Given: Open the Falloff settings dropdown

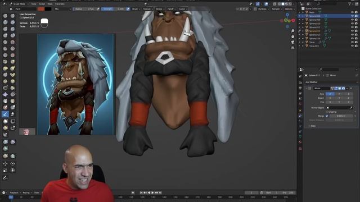Looking at the screenshot, I should tap(171, 9).
